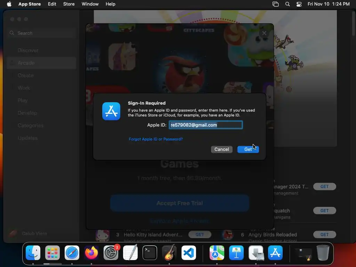
Task: Open the Window menu
Action: (90, 4)
